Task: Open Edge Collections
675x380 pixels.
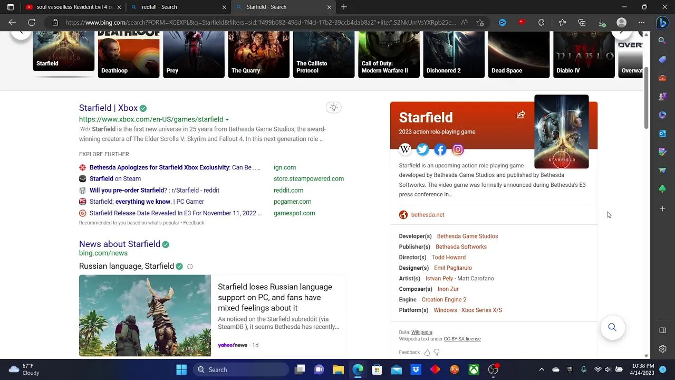Action: pos(582,23)
